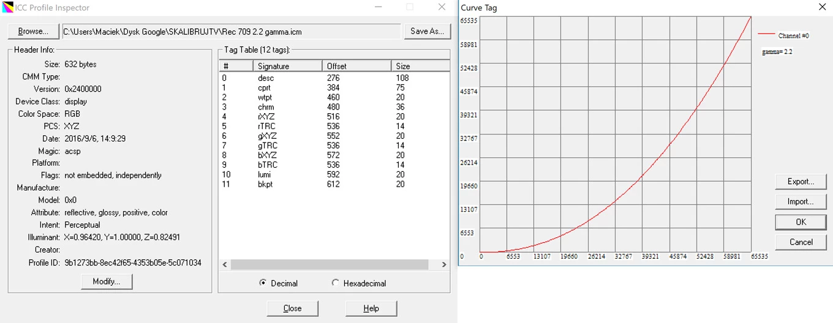This screenshot has height=323, width=833.
Task: Click the Browse... button
Action: coord(33,31)
